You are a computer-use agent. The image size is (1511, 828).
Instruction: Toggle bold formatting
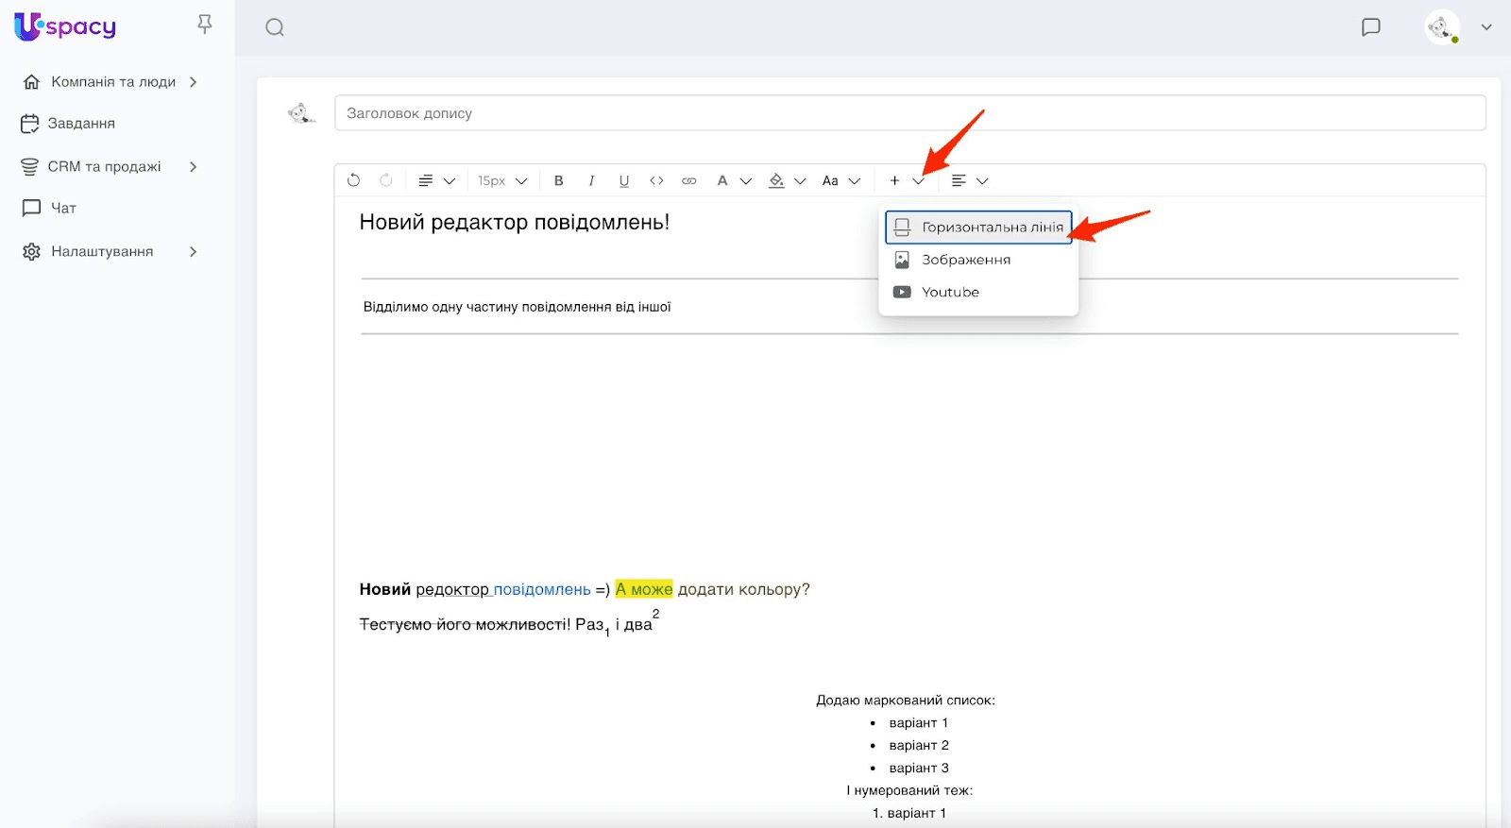559,180
